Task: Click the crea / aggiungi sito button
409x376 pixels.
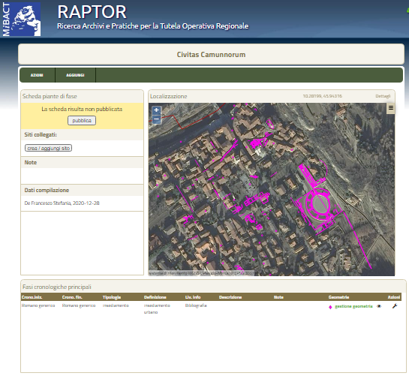Action: 48,148
